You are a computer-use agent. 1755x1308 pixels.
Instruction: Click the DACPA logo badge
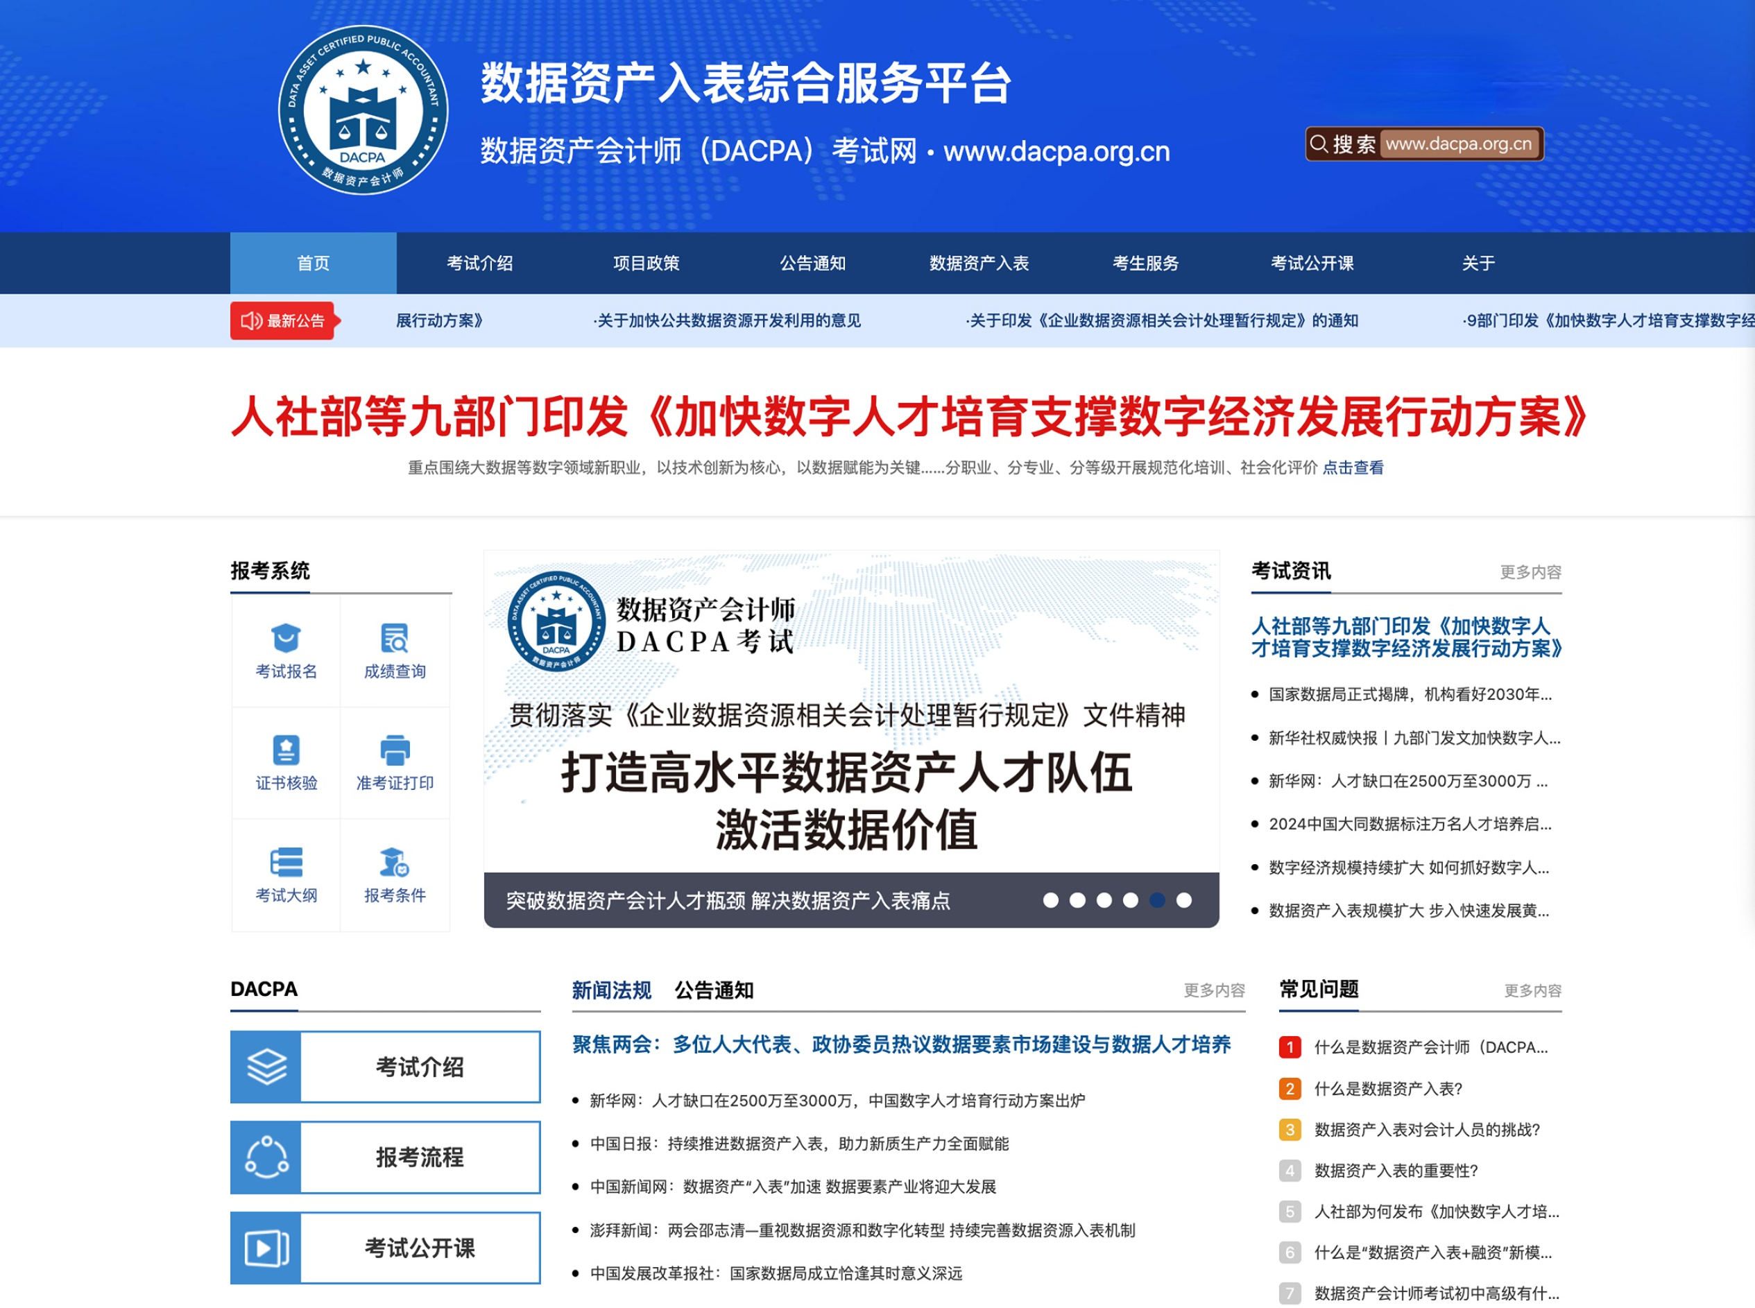click(361, 111)
